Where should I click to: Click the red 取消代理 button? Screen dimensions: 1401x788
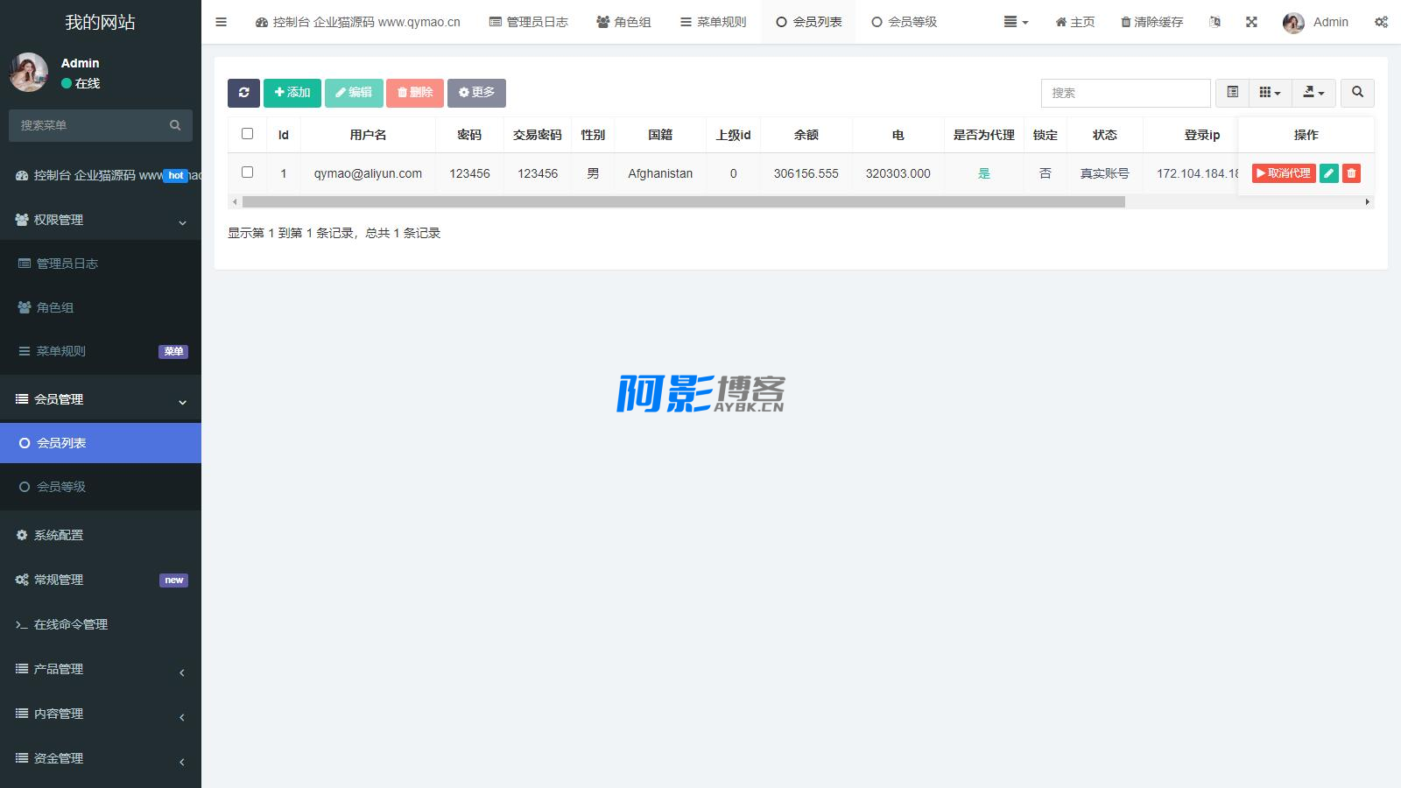(1283, 173)
